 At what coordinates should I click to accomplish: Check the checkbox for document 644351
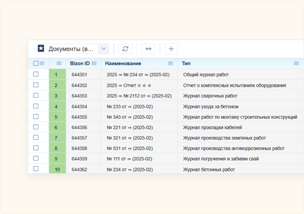(36, 74)
